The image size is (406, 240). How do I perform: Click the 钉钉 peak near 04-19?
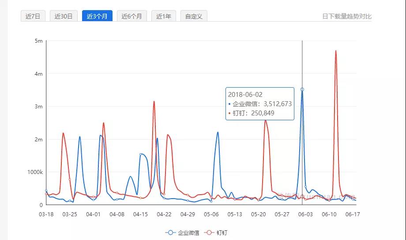[154, 101]
